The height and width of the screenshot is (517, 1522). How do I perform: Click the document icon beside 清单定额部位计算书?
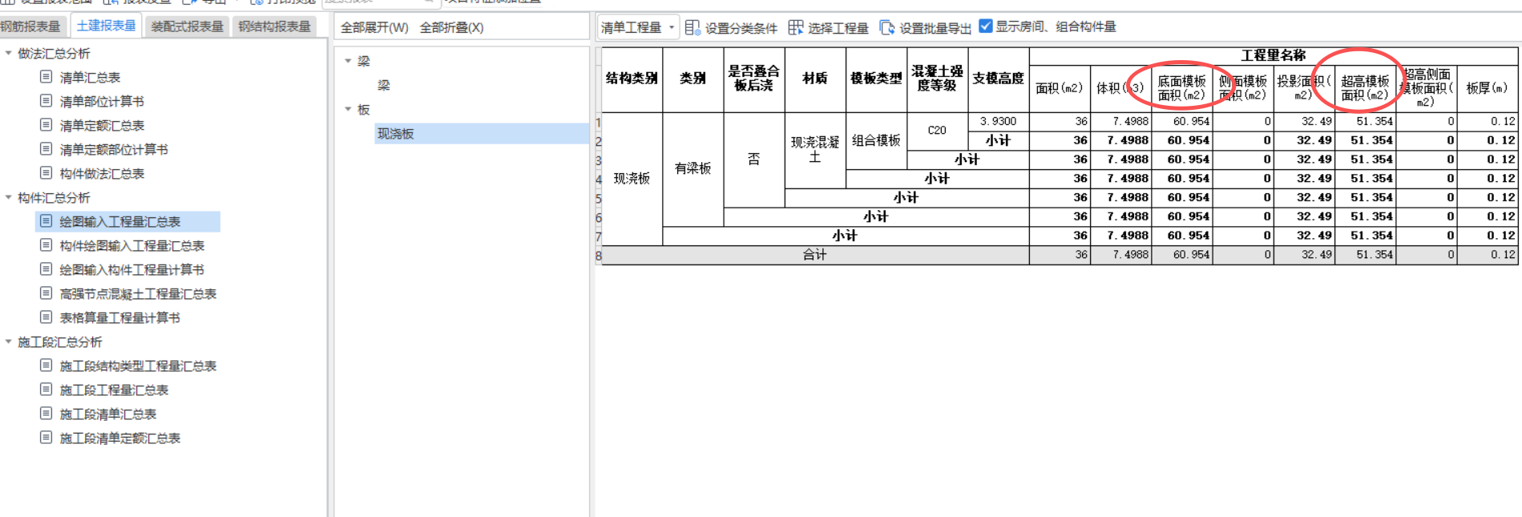tap(46, 149)
